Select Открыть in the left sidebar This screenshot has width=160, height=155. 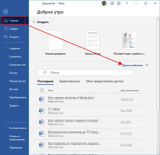[x=14, y=37]
